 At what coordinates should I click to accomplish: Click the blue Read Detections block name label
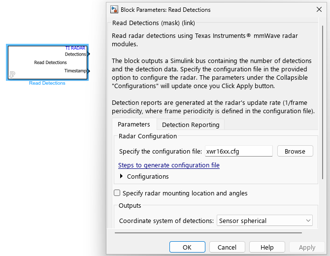pos(47,83)
